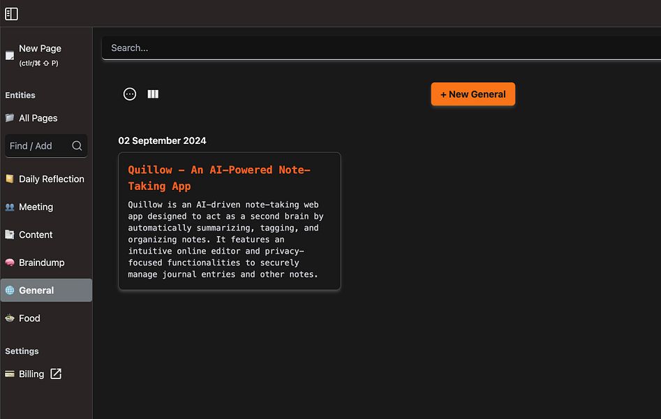Open the Content entity label
The width and height of the screenshot is (661, 419).
pyautogui.click(x=36, y=235)
